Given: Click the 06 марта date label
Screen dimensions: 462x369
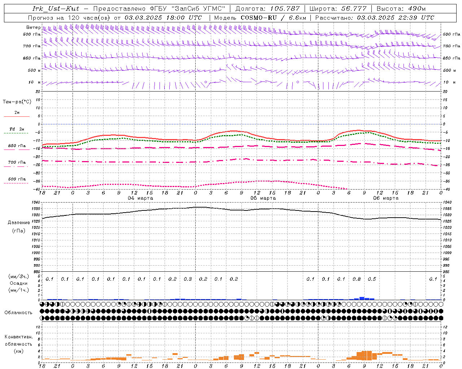Looking at the screenshot, I should click(386, 198).
